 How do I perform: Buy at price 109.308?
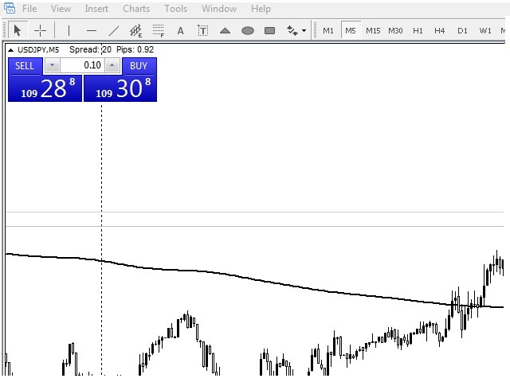[x=120, y=88]
